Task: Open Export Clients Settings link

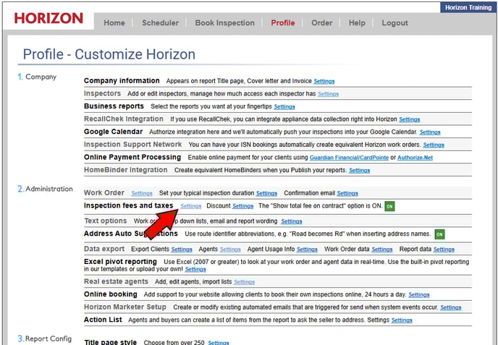Action: click(182, 250)
